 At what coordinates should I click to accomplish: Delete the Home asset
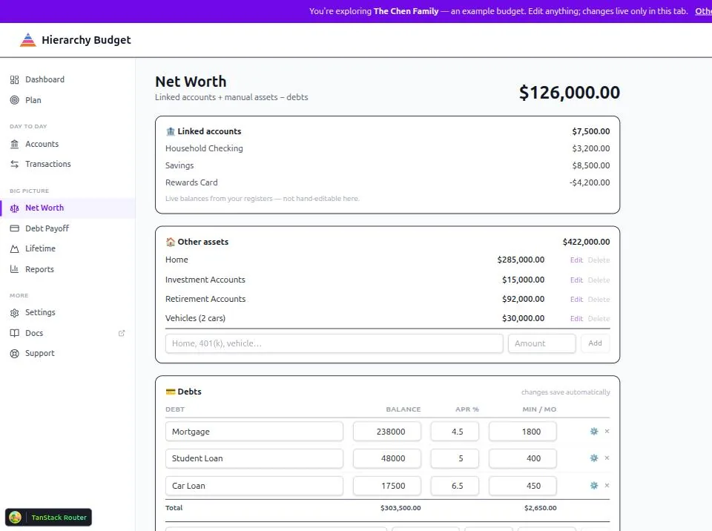tap(599, 260)
